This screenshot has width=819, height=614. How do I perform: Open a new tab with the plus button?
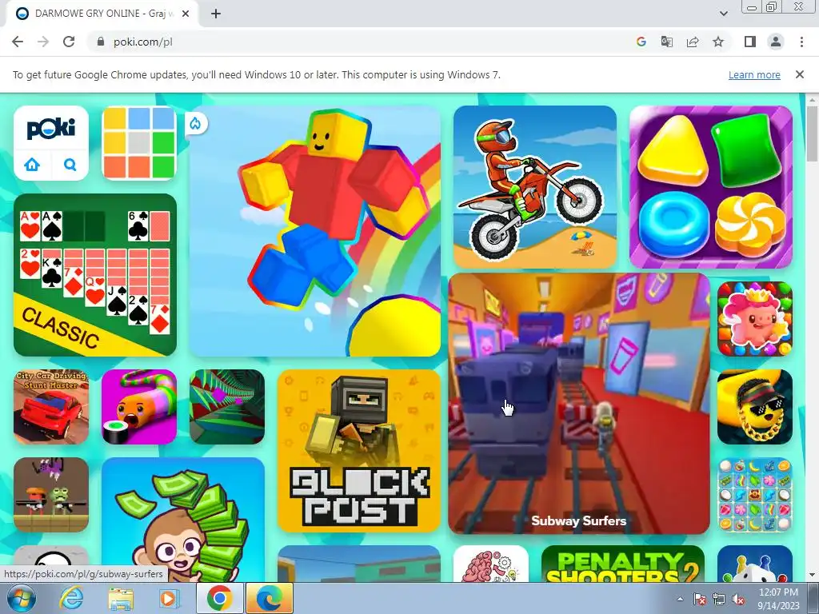pyautogui.click(x=216, y=14)
